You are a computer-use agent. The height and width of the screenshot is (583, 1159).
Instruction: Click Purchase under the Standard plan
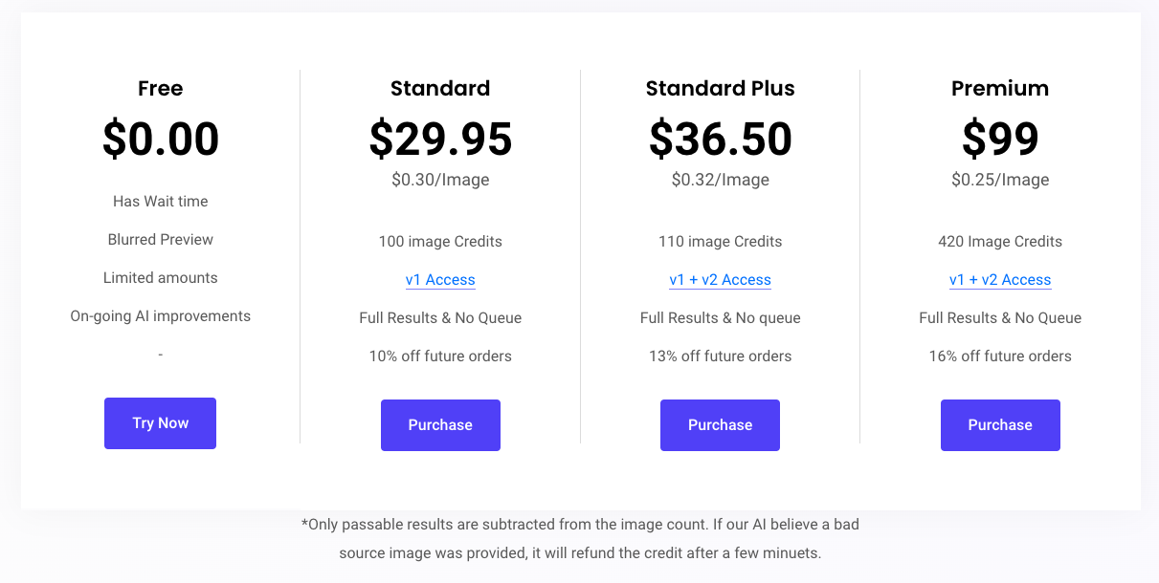pos(440,424)
